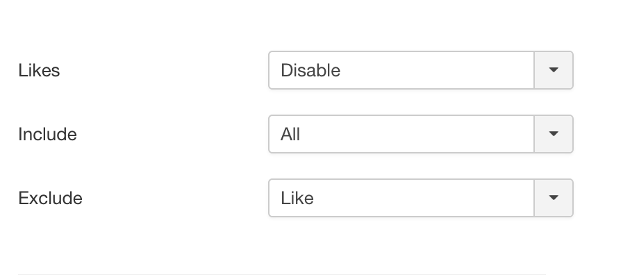Select the Disable text in Likes box

point(310,70)
